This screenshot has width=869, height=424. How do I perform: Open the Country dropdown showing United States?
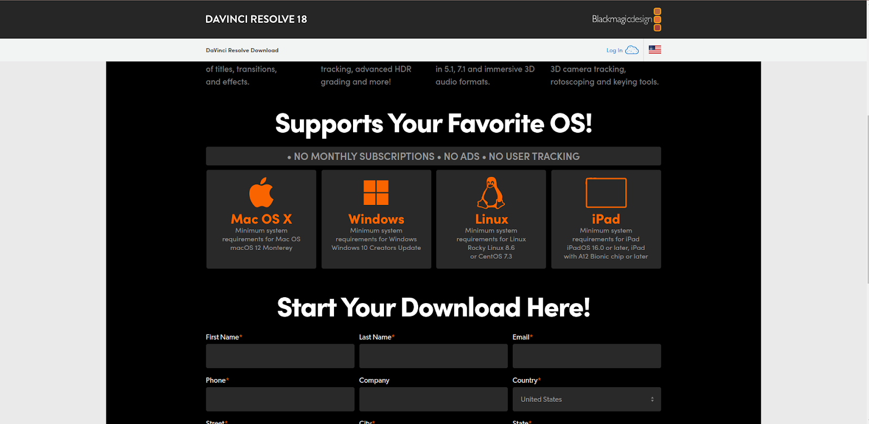587,399
